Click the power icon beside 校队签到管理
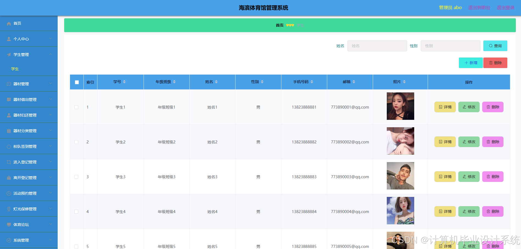Screen dimensions: 521x249 coord(9,147)
